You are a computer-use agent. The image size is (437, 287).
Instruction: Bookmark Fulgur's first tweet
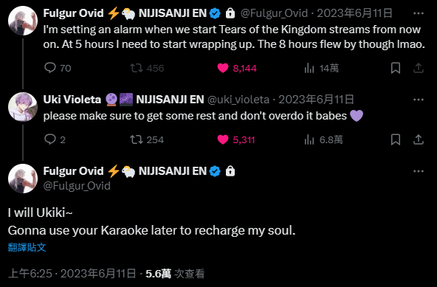396,68
